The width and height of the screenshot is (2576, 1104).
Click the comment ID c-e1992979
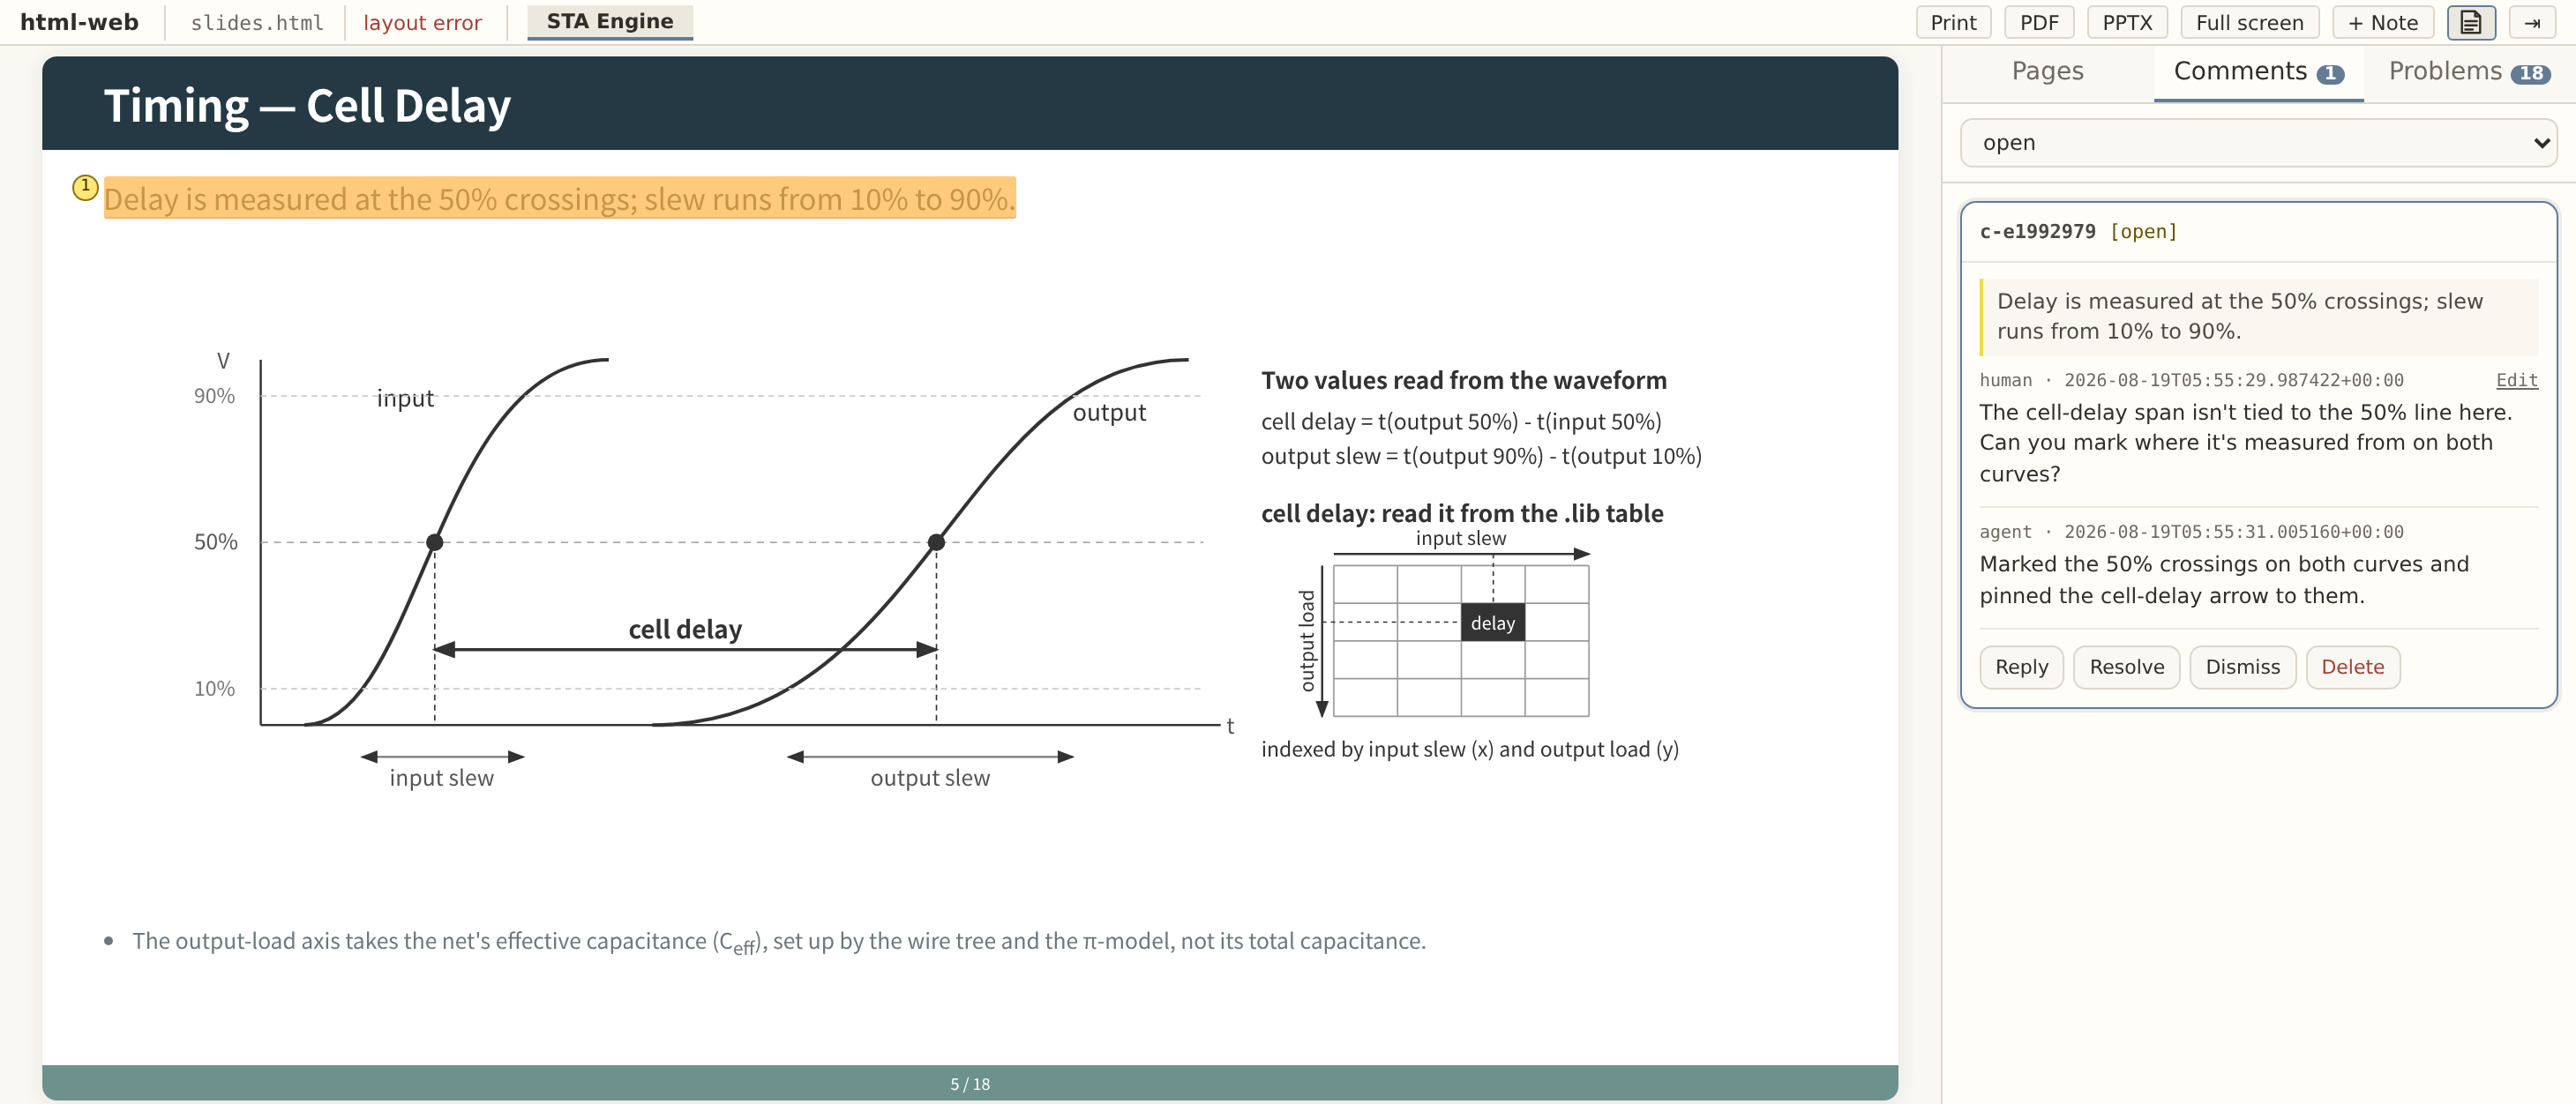click(2036, 232)
